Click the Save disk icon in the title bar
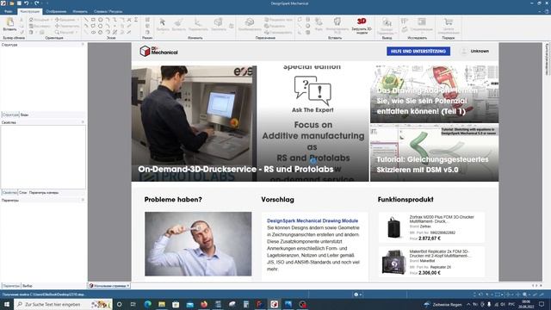Screen dimensions: 551x310 [19, 3]
